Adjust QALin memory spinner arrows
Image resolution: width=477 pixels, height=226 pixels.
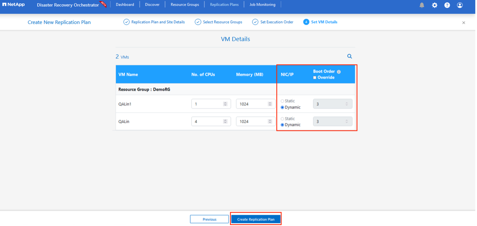(x=270, y=121)
